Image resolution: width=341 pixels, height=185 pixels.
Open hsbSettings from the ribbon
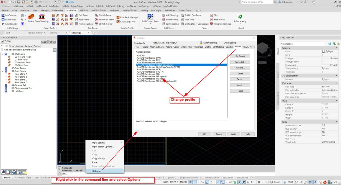pos(9,20)
